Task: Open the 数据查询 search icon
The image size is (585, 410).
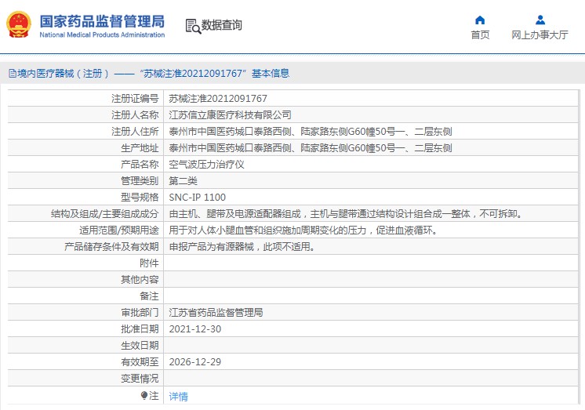Action: point(193,26)
